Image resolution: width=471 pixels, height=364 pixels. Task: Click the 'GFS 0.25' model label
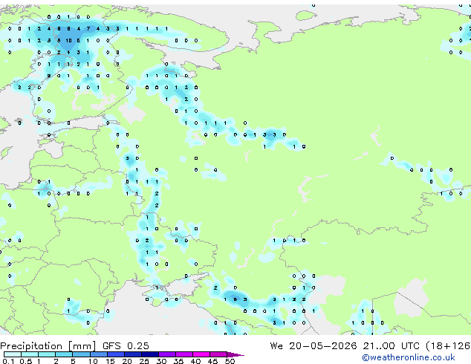[126, 345]
